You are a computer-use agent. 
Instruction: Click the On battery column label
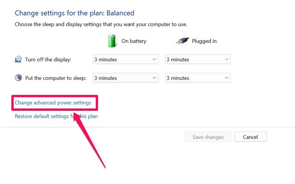click(134, 41)
